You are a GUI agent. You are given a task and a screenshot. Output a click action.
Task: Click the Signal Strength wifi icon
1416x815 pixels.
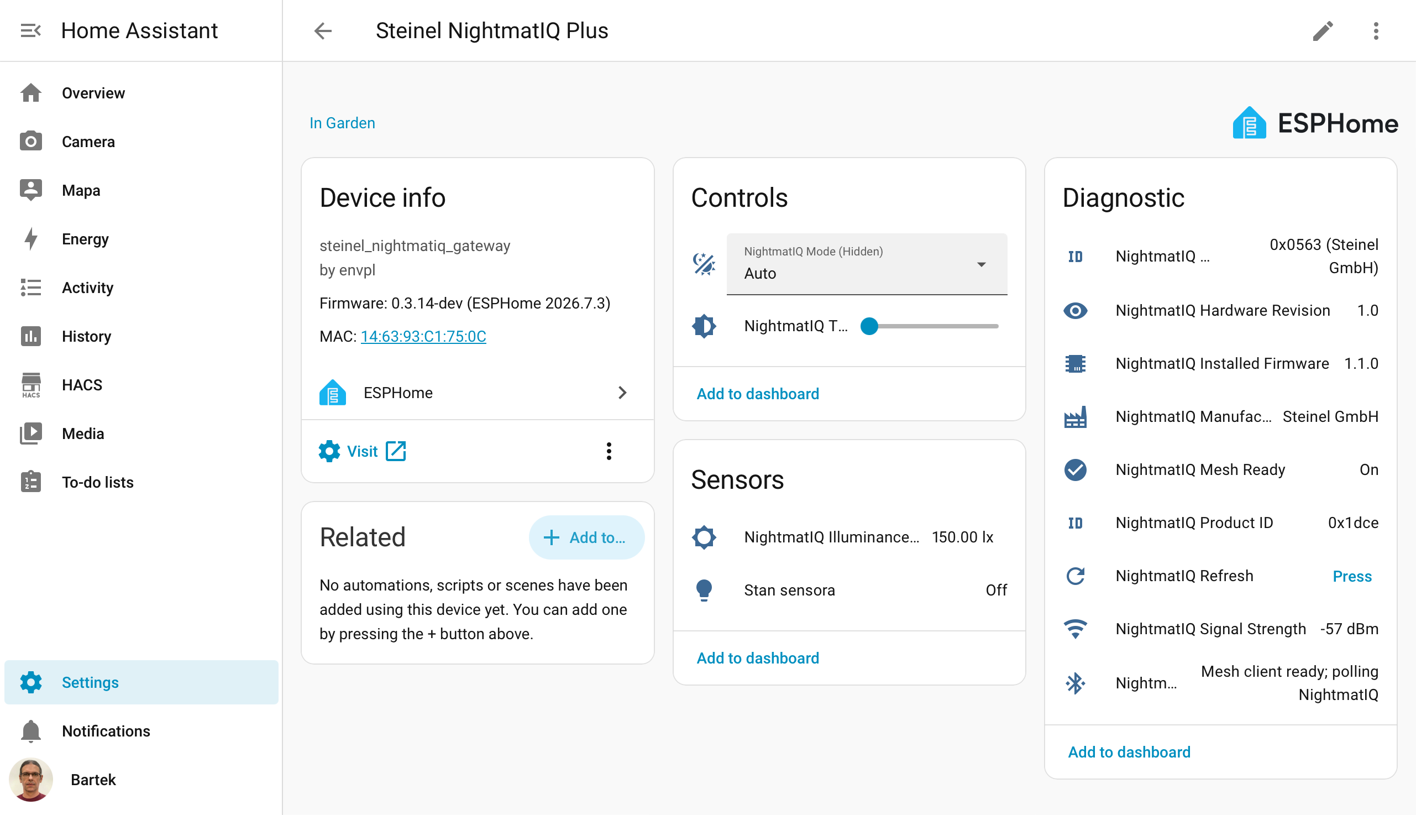click(x=1076, y=629)
